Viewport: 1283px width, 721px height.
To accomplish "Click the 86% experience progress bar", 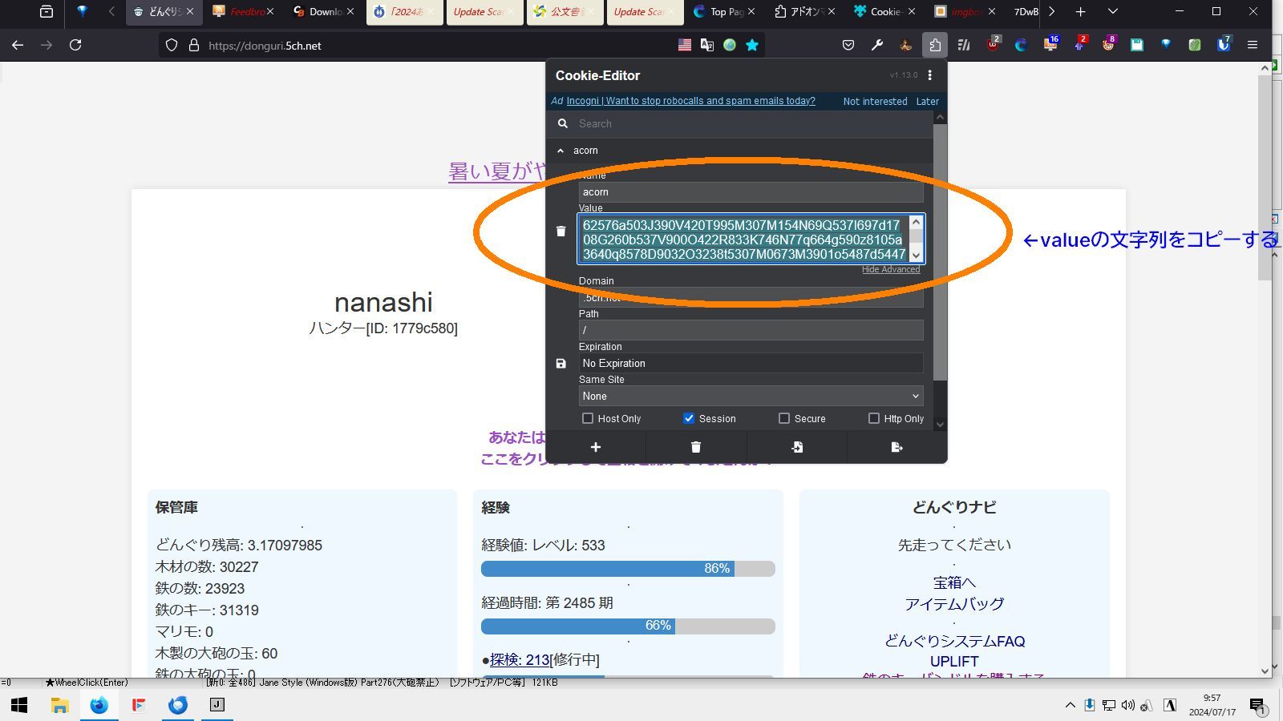I will [x=628, y=569].
